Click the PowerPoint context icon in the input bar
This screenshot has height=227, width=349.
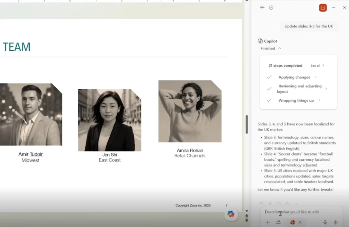[292, 222]
